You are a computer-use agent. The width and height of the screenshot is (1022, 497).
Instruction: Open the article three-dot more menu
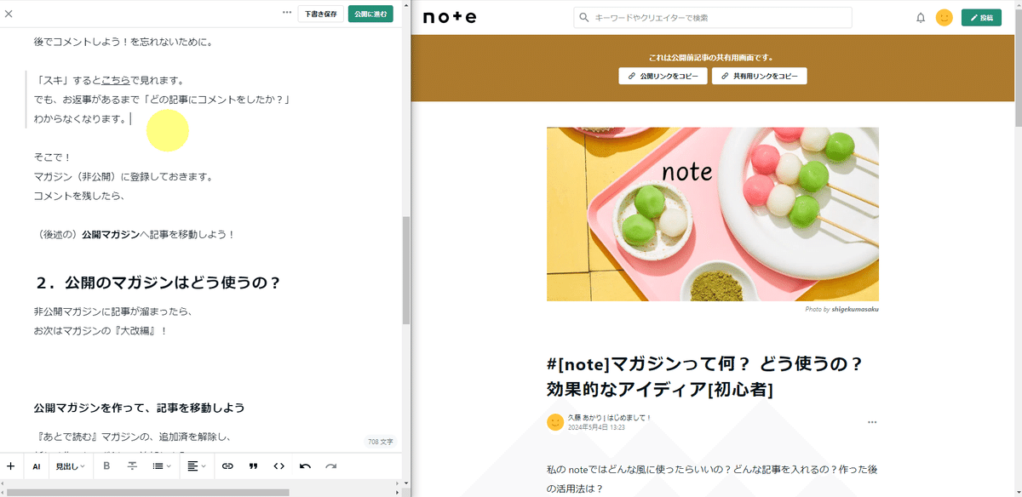pyautogui.click(x=872, y=422)
